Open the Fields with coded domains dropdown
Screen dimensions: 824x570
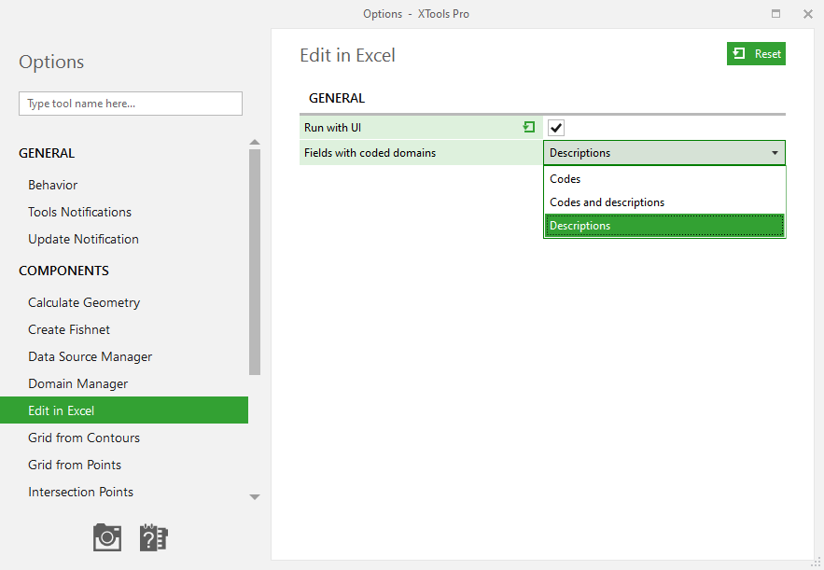pos(664,153)
